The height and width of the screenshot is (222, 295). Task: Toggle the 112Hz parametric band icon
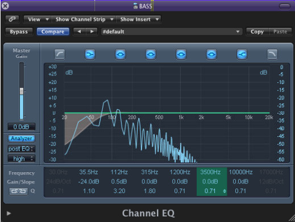pyautogui.click(x=121, y=55)
